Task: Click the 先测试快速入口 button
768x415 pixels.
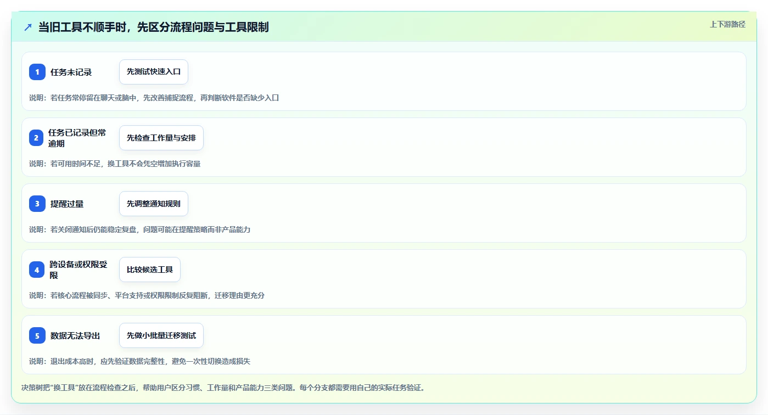Action: (154, 72)
